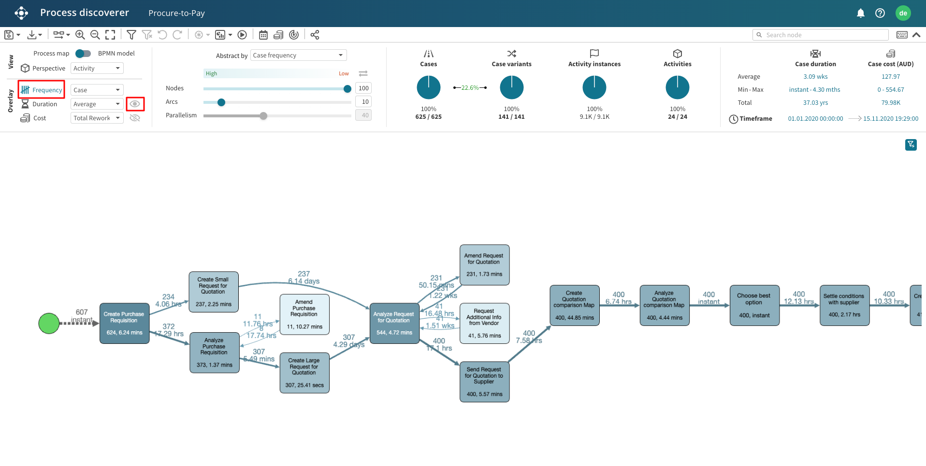This screenshot has width=926, height=466.
Task: Toggle Cost overlay hidden eye icon
Action: tap(135, 118)
